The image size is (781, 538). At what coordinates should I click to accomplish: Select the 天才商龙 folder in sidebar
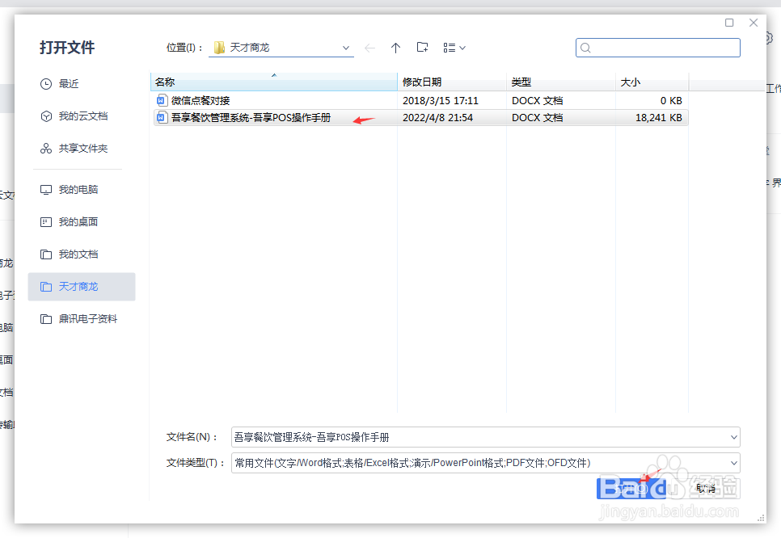pos(82,287)
